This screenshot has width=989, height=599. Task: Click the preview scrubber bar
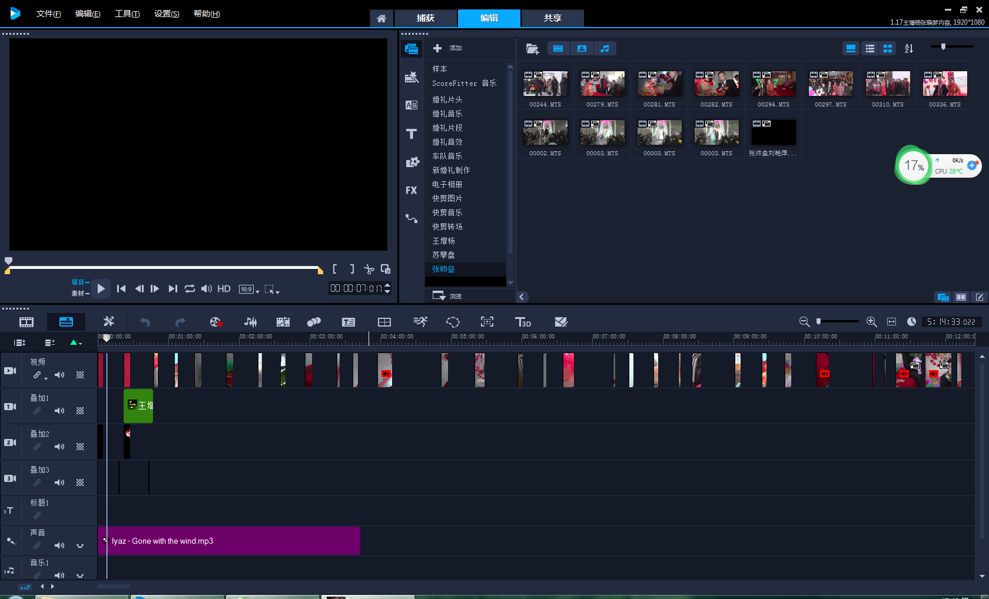pyautogui.click(x=164, y=268)
